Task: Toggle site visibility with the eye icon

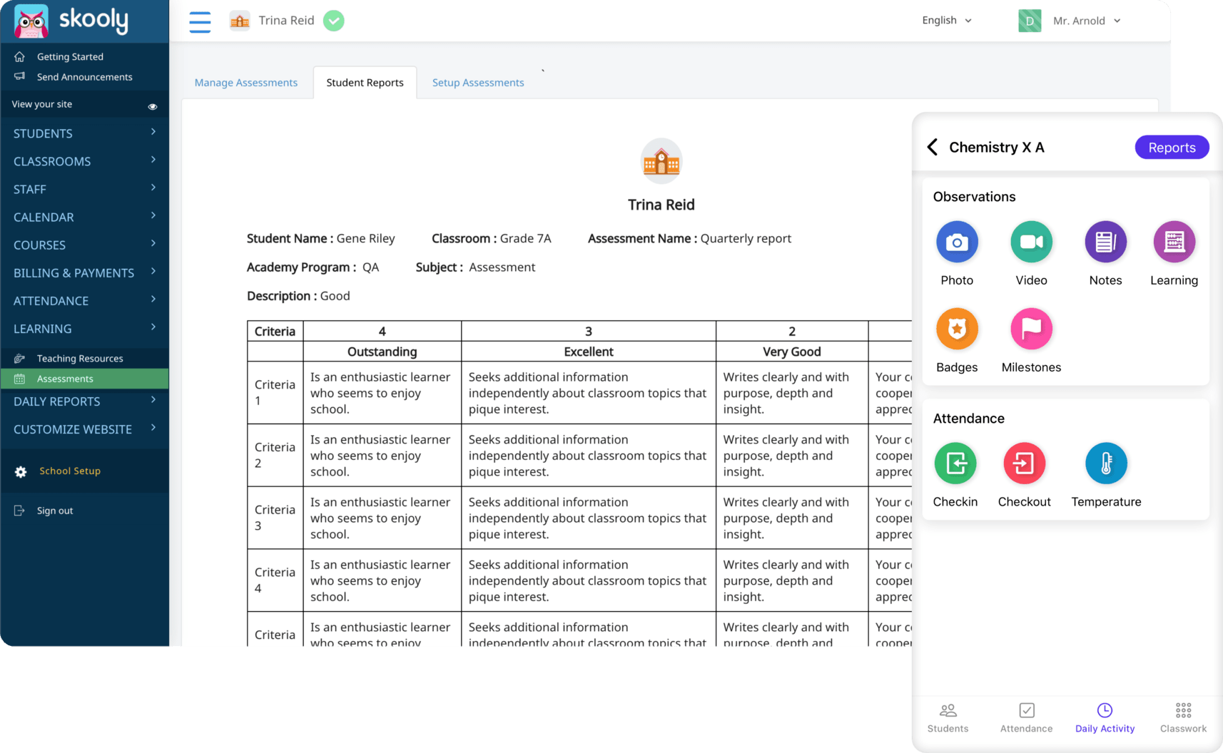Action: point(153,106)
